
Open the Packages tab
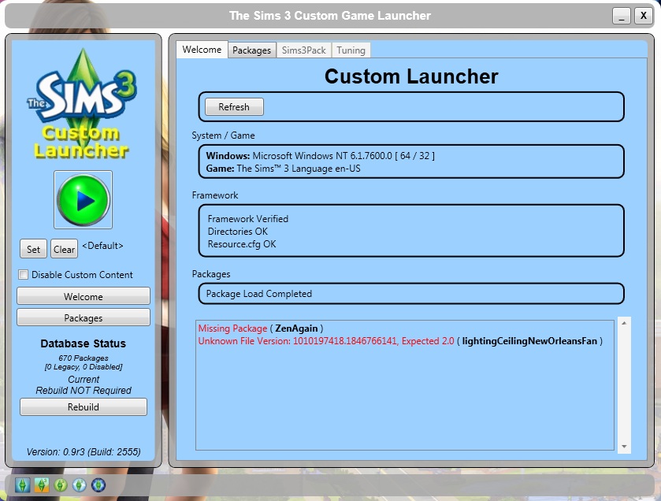pos(251,50)
